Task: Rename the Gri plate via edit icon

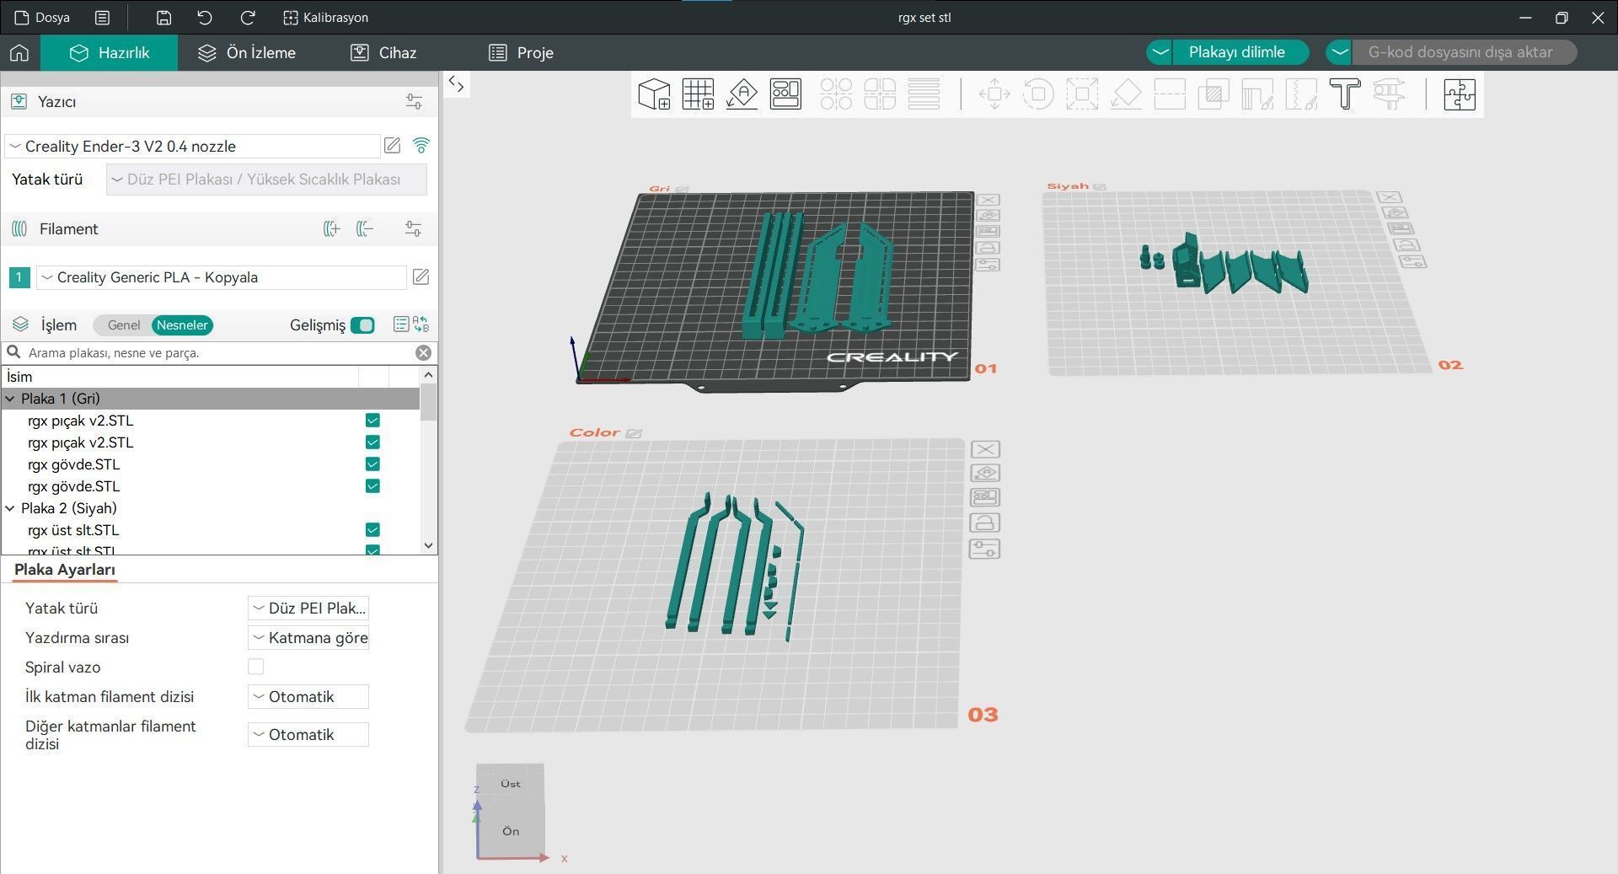Action: pos(682,190)
